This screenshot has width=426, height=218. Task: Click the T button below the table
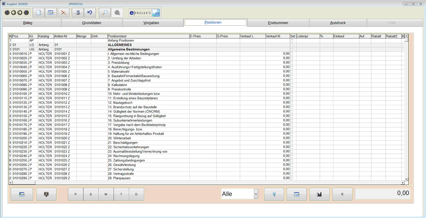[x=121, y=194]
